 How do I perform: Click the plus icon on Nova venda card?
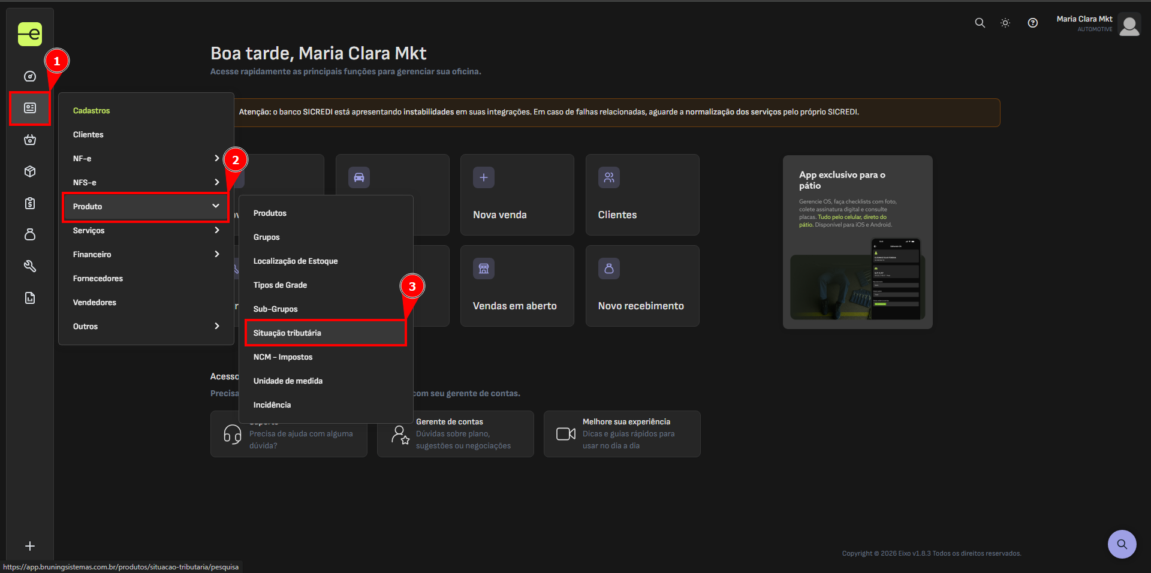pyautogui.click(x=484, y=177)
